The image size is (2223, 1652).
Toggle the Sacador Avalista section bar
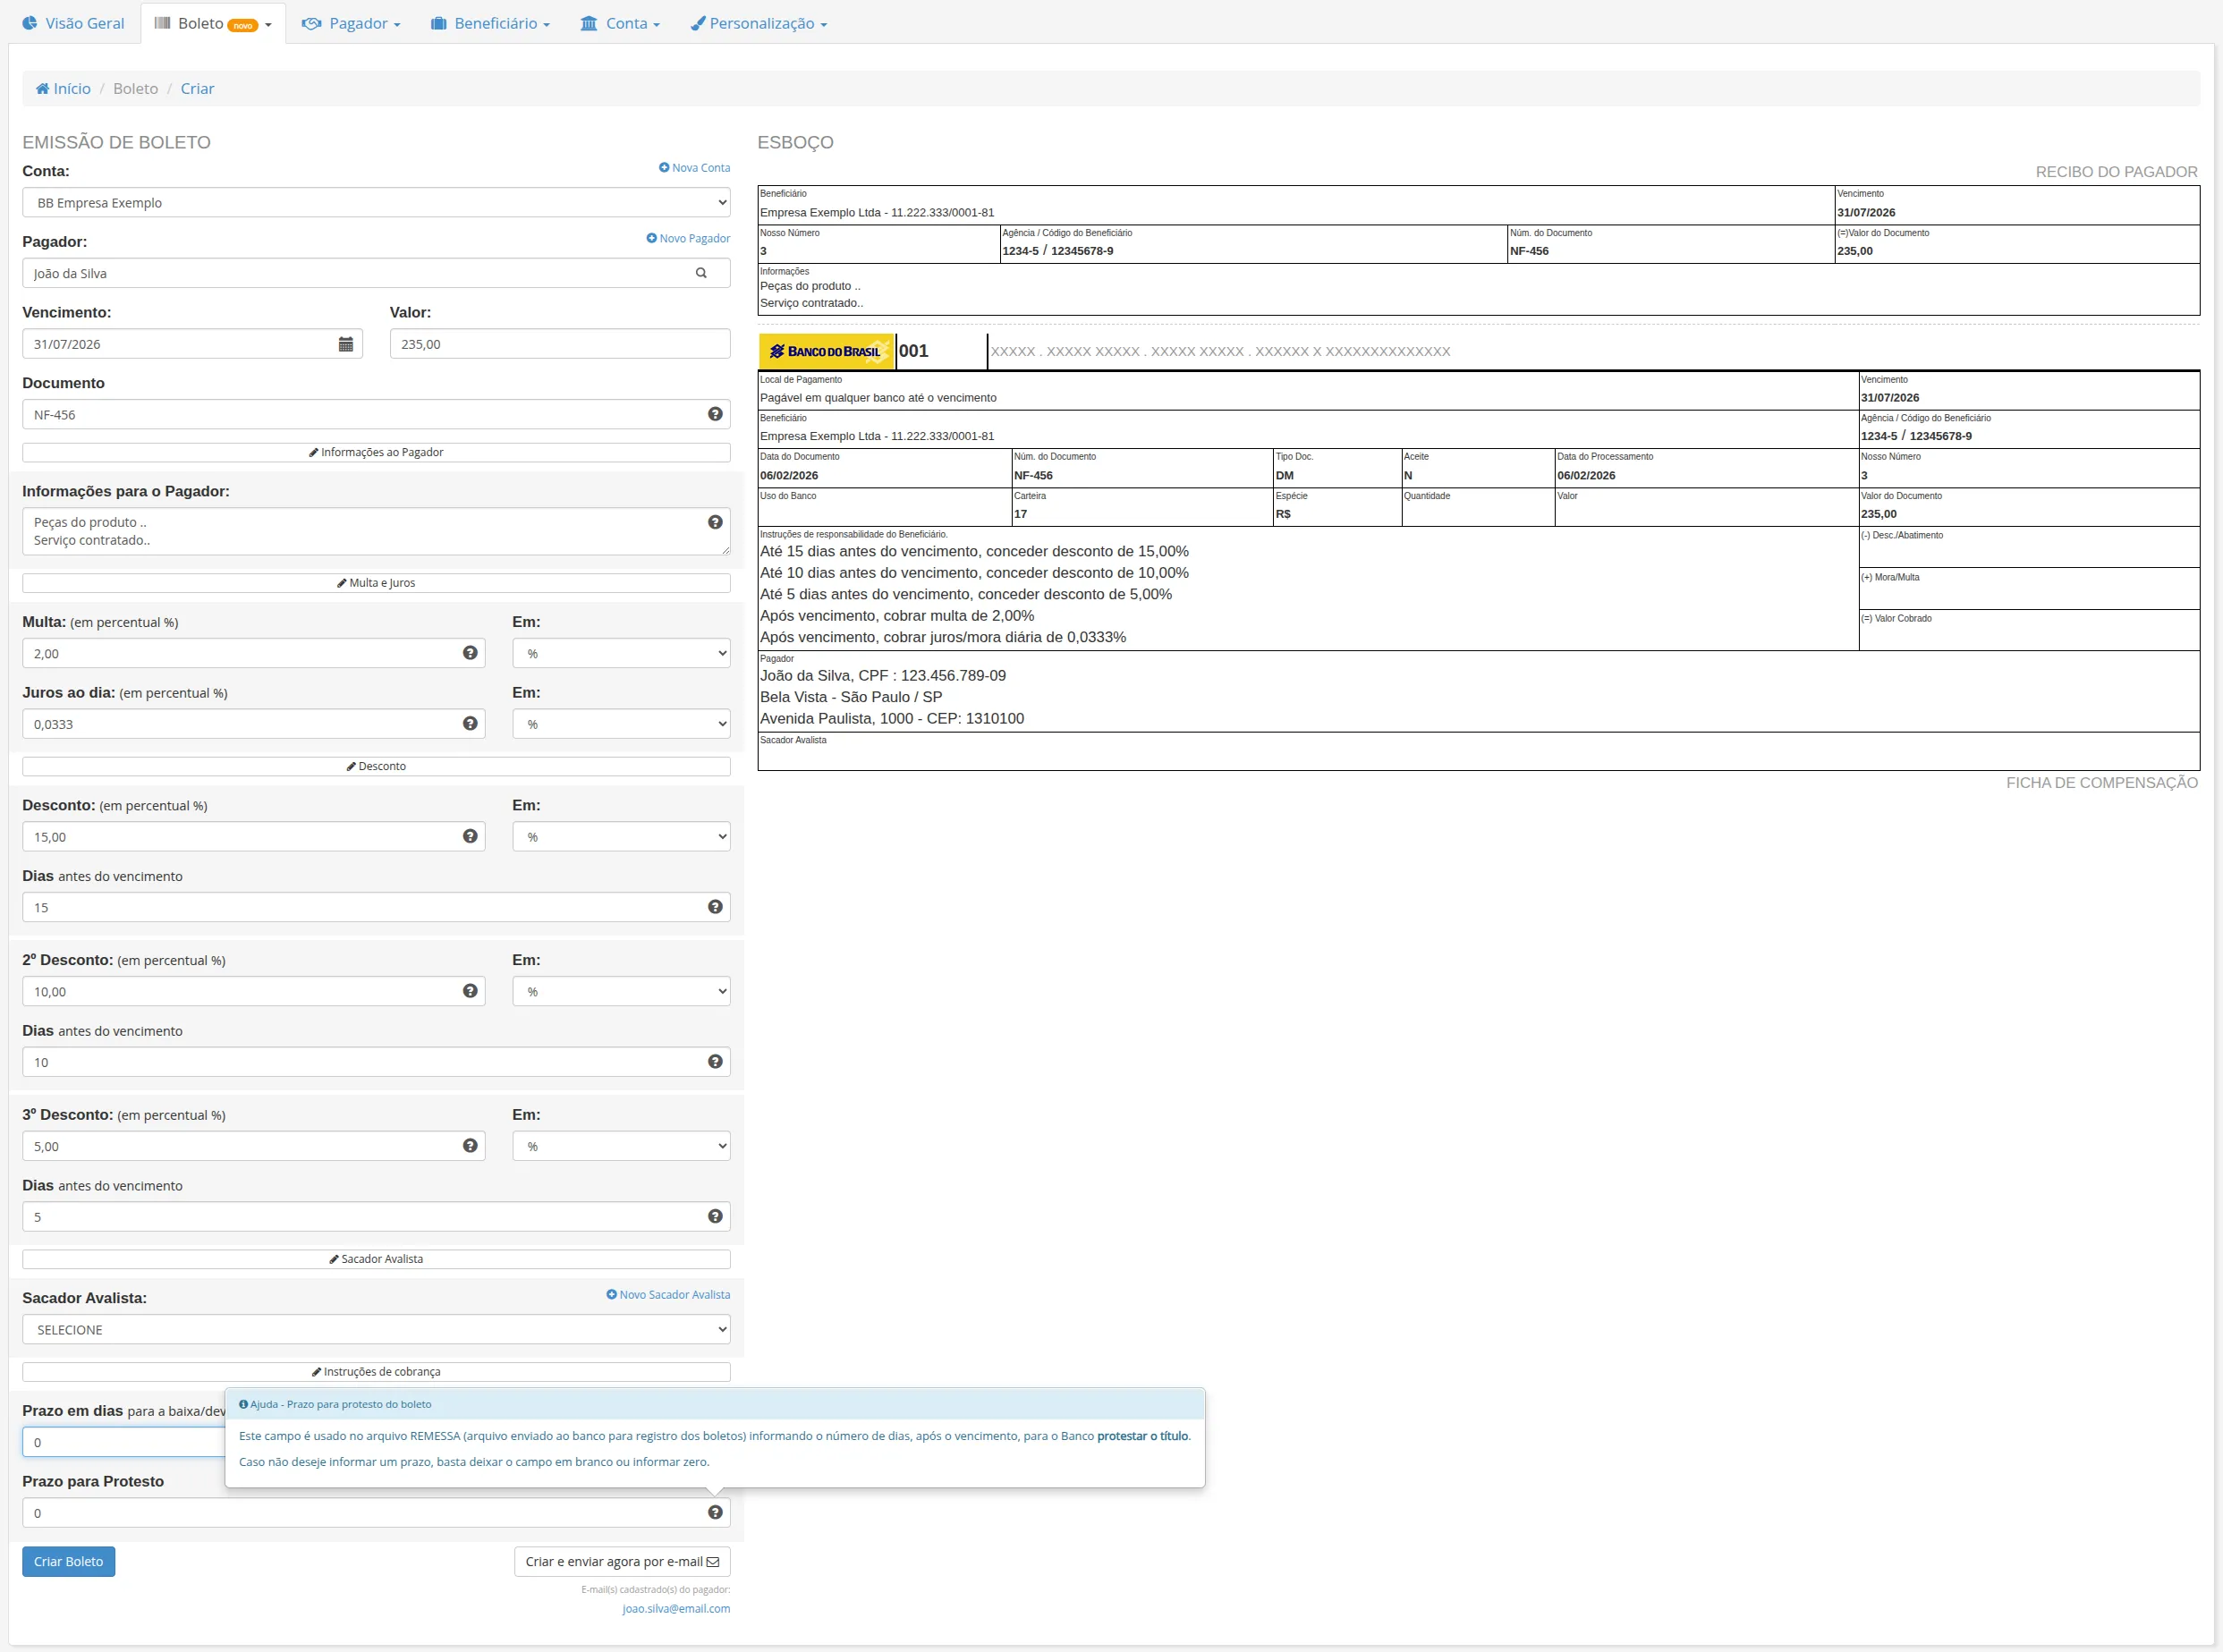tap(376, 1259)
